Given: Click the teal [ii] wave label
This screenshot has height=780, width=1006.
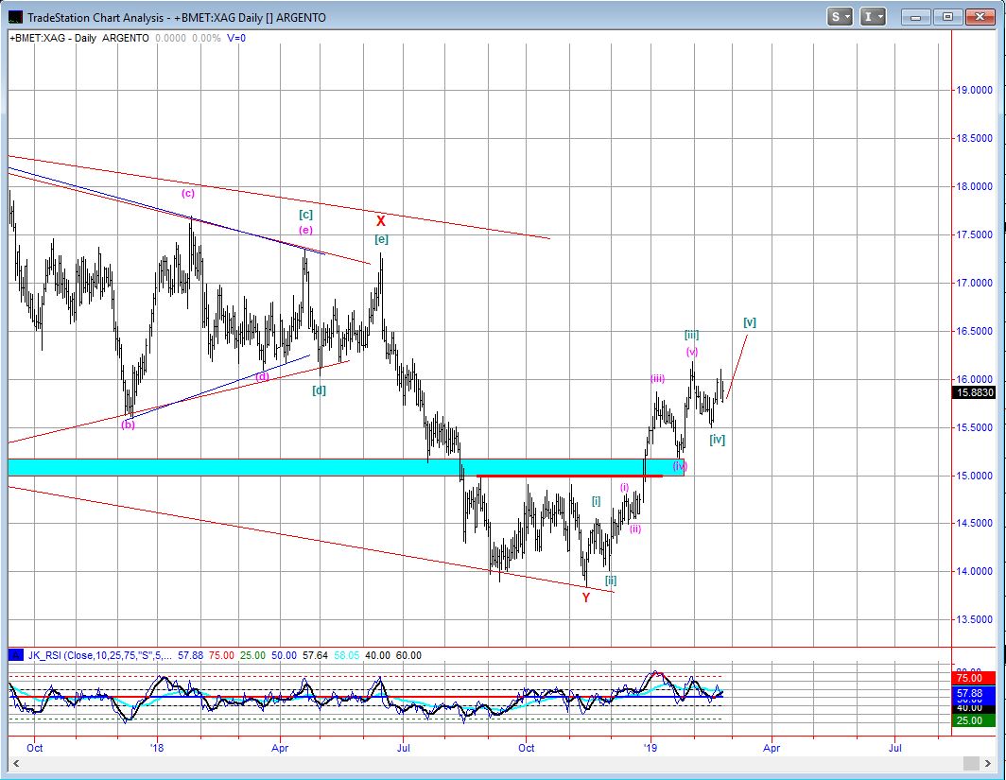Looking at the screenshot, I should [611, 581].
